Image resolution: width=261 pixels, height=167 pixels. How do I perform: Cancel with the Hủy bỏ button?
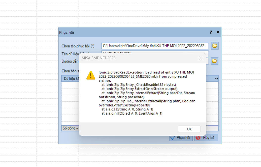pyautogui.click(x=206, y=138)
